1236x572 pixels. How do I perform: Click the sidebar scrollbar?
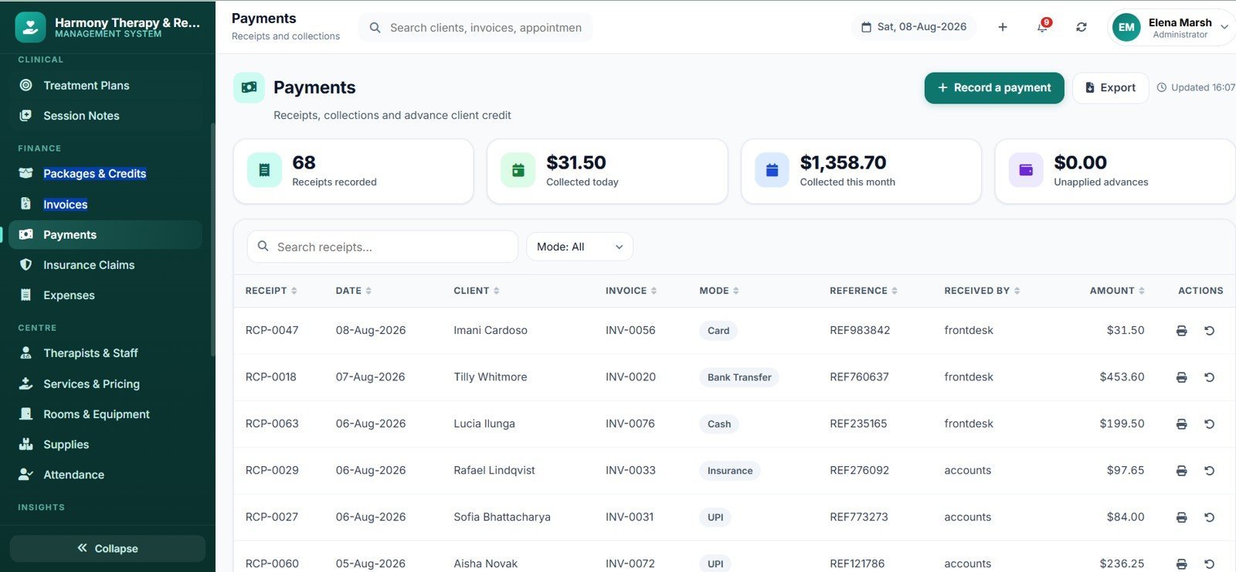click(x=212, y=240)
